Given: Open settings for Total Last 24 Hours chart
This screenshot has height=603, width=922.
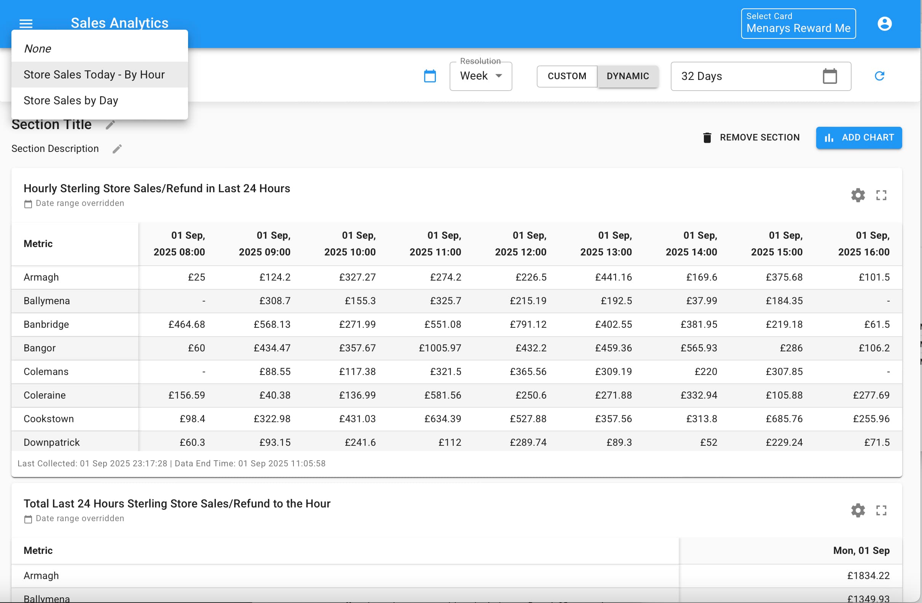Looking at the screenshot, I should click(x=858, y=510).
